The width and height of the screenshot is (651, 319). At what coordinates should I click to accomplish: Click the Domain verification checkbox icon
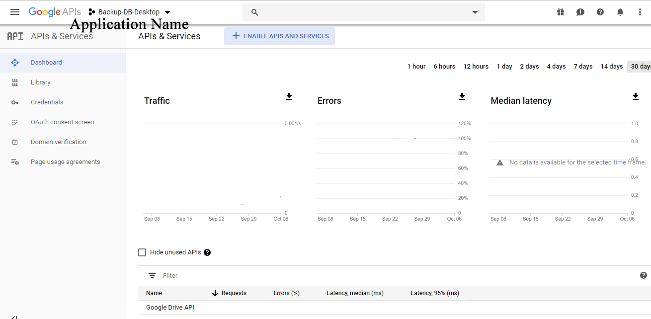15,142
